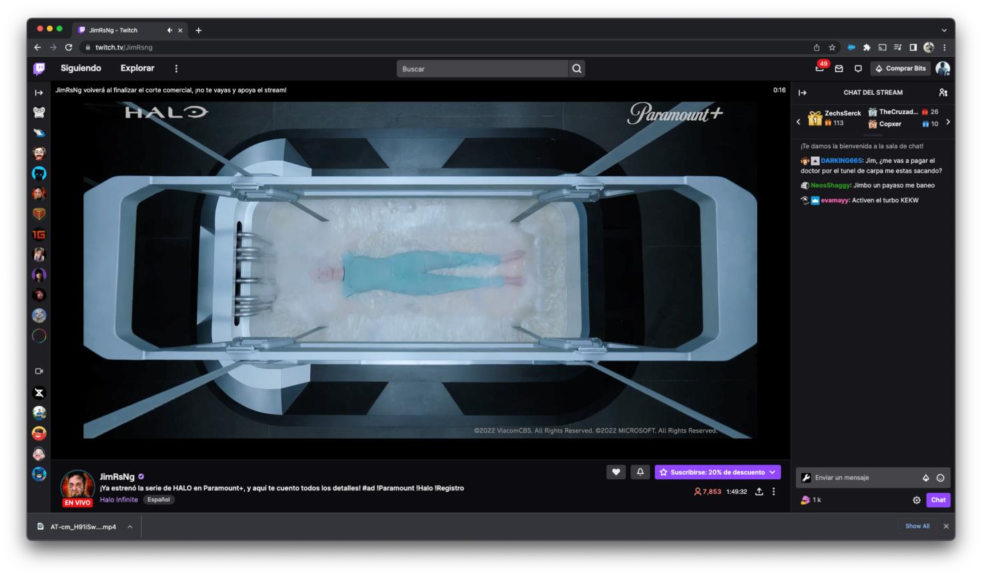This screenshot has height=576, width=982.
Task: Open the 1G channel in the sidebar
Action: (39, 234)
